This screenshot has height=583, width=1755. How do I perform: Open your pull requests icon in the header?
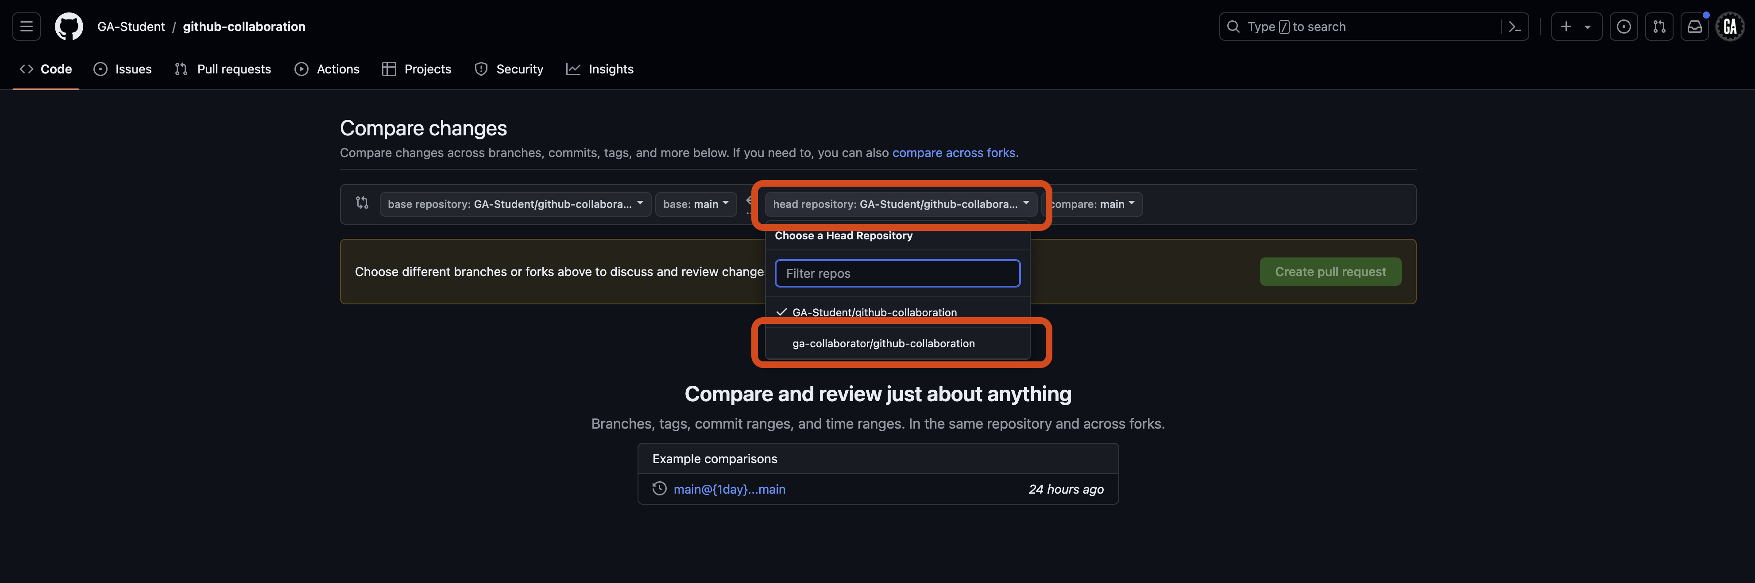1660,26
